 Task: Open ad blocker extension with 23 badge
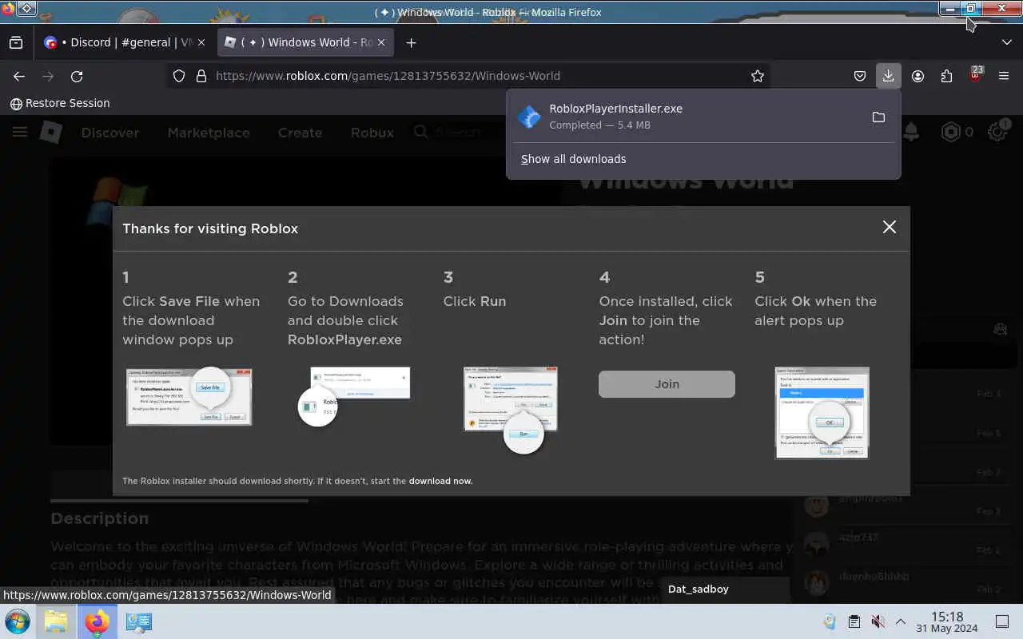[975, 76]
